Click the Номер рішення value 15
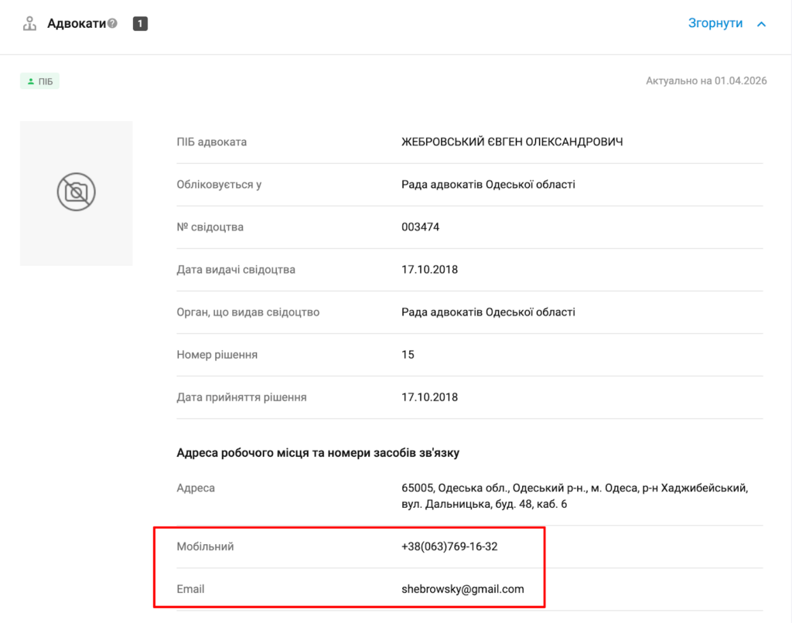This screenshot has width=792, height=623. pos(408,355)
